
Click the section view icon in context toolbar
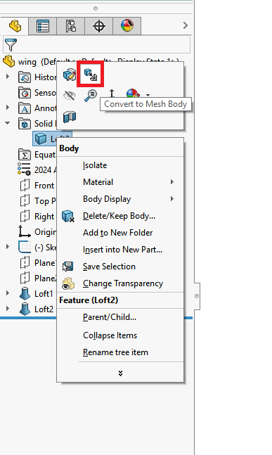click(70, 117)
